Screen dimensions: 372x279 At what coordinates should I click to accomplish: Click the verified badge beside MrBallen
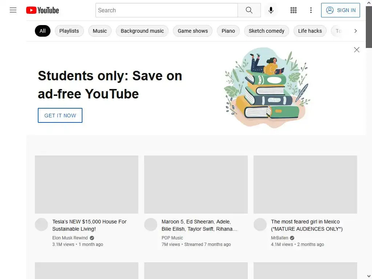292,238
